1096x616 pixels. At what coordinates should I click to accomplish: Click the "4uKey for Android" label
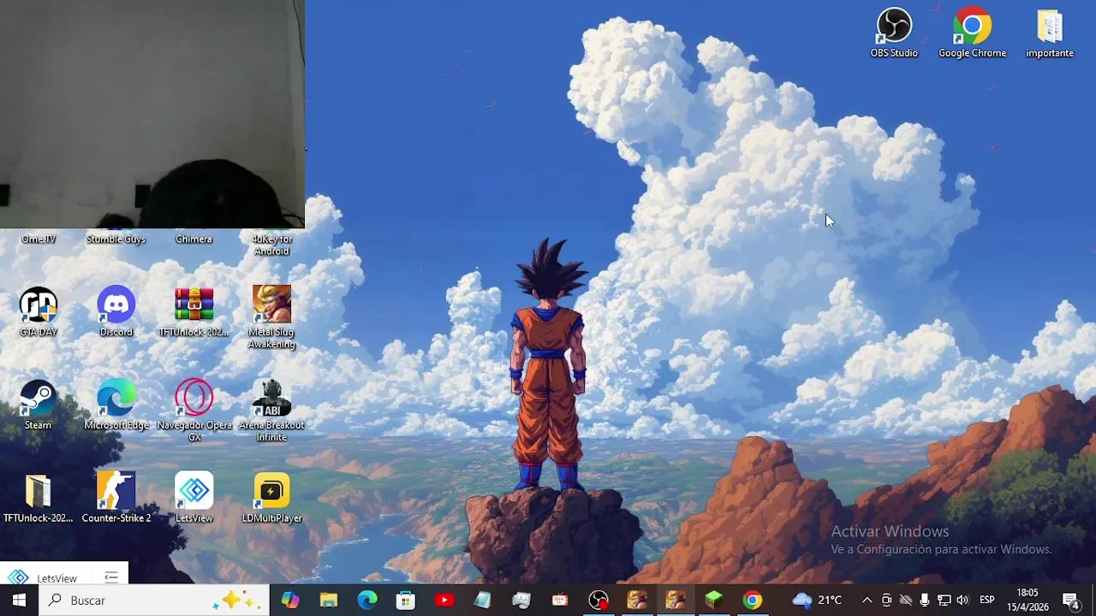271,245
